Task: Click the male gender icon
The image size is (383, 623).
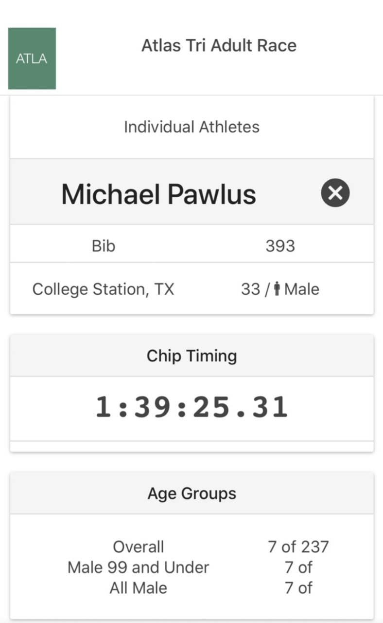Action: [277, 289]
